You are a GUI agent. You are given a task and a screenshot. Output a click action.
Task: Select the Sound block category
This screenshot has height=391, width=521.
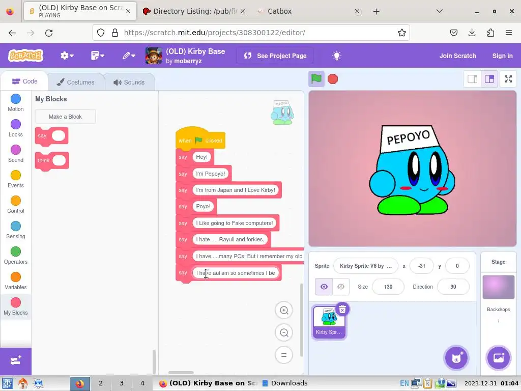(x=16, y=154)
